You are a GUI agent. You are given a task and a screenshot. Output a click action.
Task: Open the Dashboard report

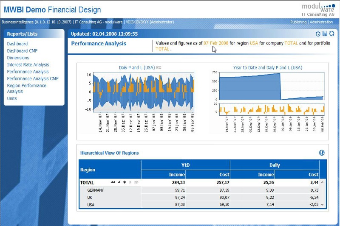tap(17, 44)
